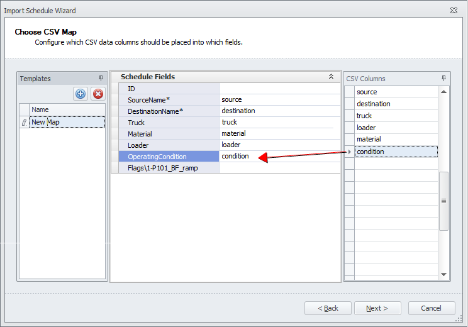Select the loader CSV column
The width and height of the screenshot is (468, 327).
396,128
